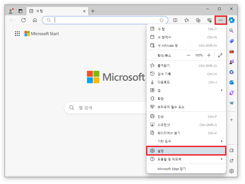Expand 도움말 및 피드백 submenu
The width and height of the screenshot is (245, 184).
click(x=186, y=159)
